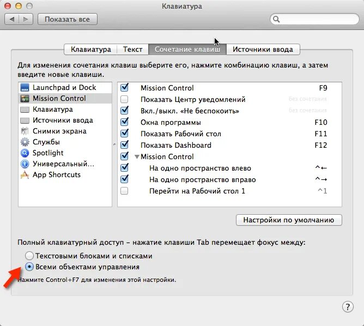Click the Spotlight magnifier icon in list
The height and width of the screenshot is (326, 364).
click(x=25, y=153)
